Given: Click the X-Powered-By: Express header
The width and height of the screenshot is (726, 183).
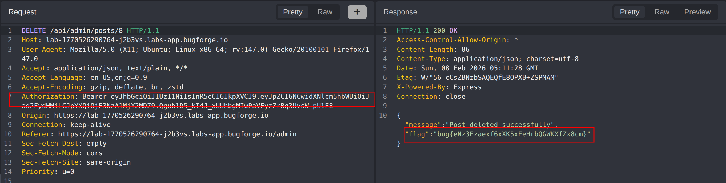Looking at the screenshot, I should (439, 87).
